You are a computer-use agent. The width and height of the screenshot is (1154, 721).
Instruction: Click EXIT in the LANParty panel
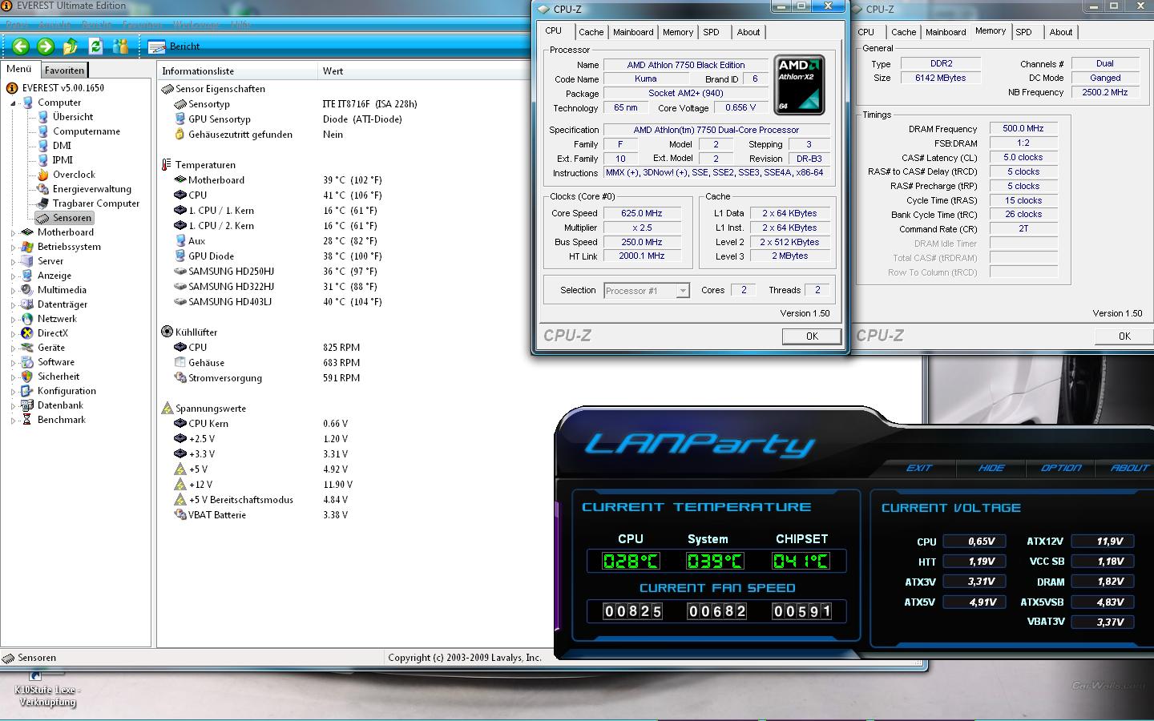coord(919,468)
